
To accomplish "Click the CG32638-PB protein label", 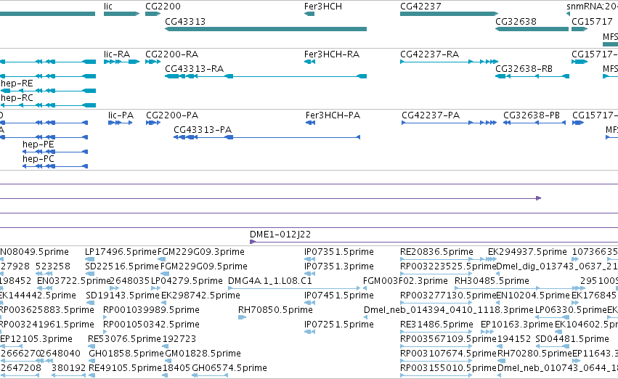I will pyautogui.click(x=532, y=115).
